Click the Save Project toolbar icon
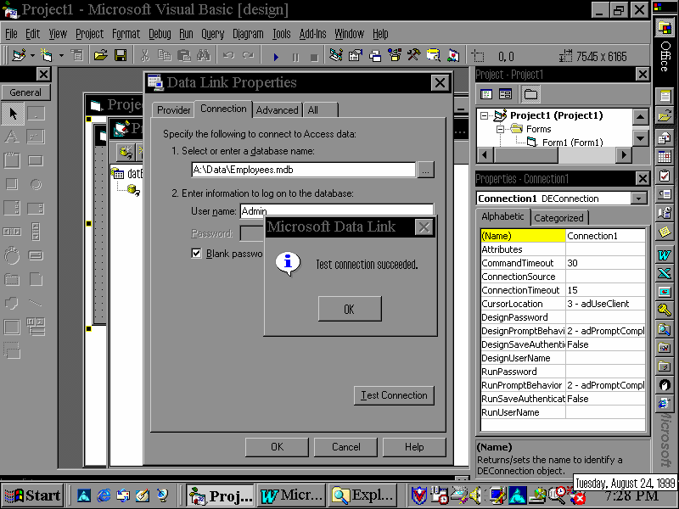679x509 pixels. 121,56
